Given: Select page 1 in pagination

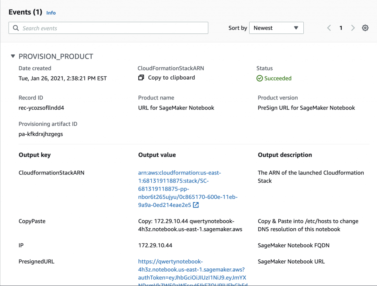Looking at the screenshot, I should (x=341, y=28).
